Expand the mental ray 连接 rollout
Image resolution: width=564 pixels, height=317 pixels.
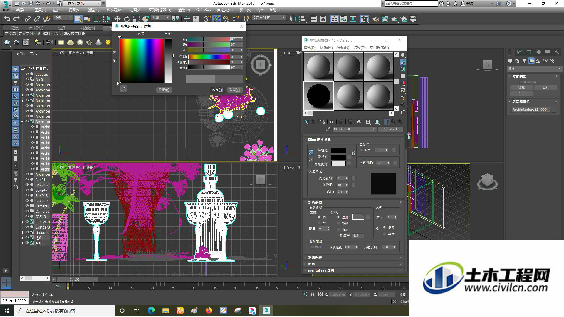(x=354, y=270)
